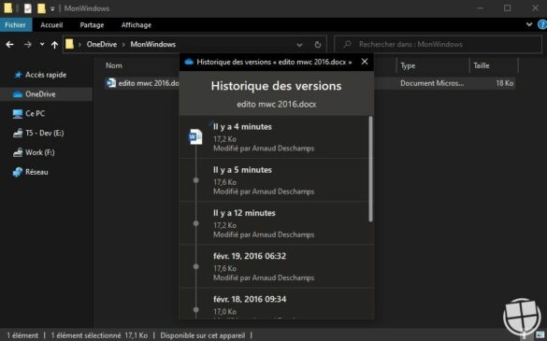Open the quick access toolbar customize dropdown
Image resolution: width=547 pixels, height=341 pixels.
pos(52,9)
